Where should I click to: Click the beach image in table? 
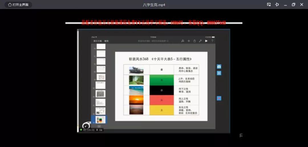tap(136, 90)
